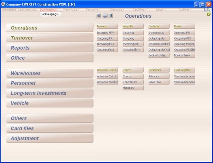
Task: Click EWEREST Construction logo text
Action: pos(19,9)
